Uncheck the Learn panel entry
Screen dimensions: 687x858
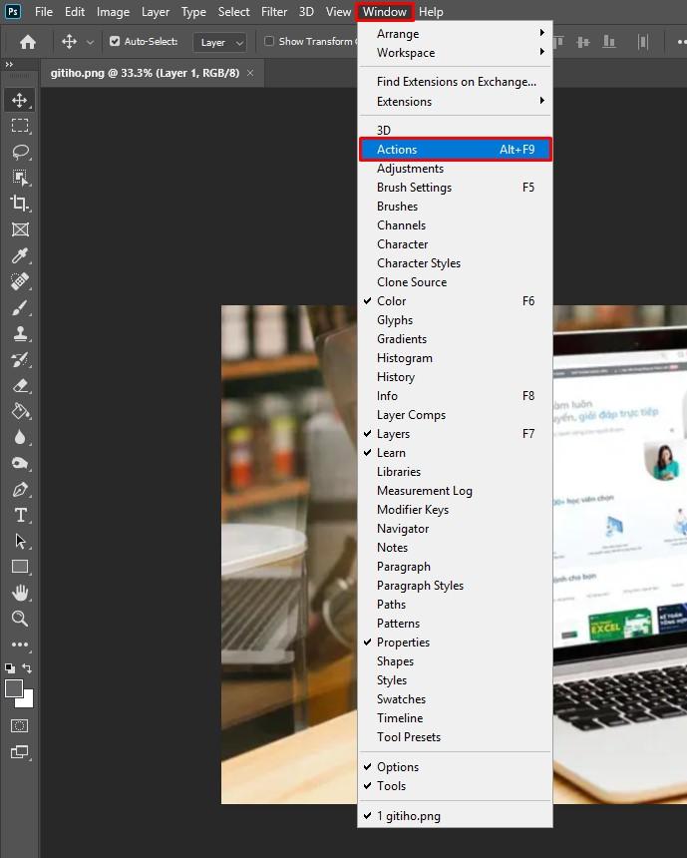coord(455,453)
